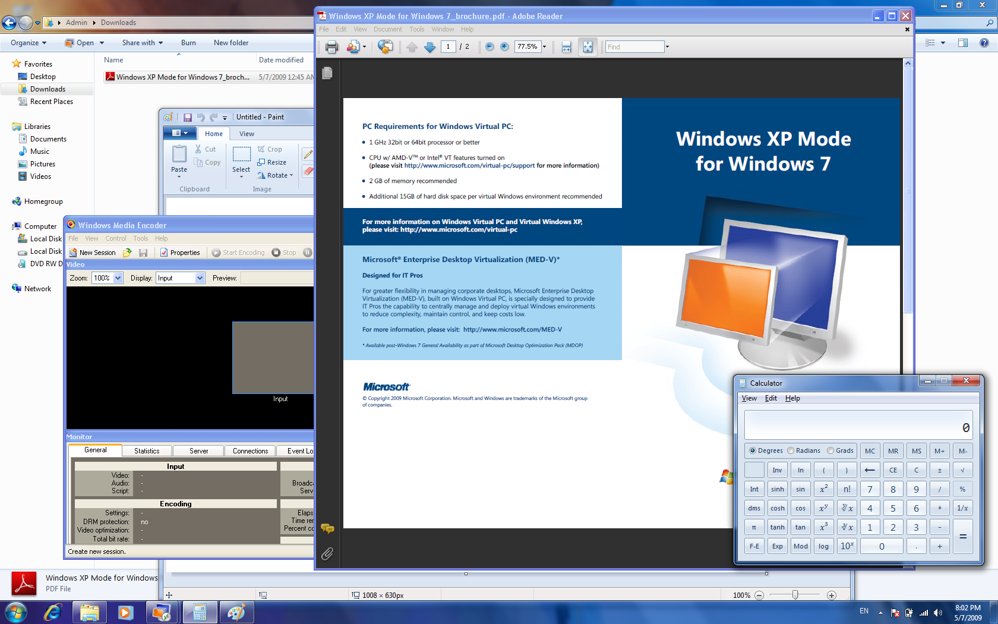This screenshot has width=998, height=624.
Task: Expand Customize Quick Access Toolbar in Paint
Action: tap(225, 118)
